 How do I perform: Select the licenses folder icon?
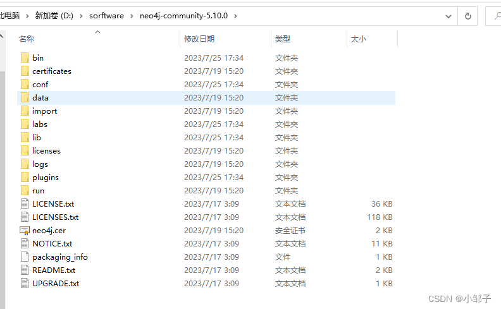click(25, 150)
